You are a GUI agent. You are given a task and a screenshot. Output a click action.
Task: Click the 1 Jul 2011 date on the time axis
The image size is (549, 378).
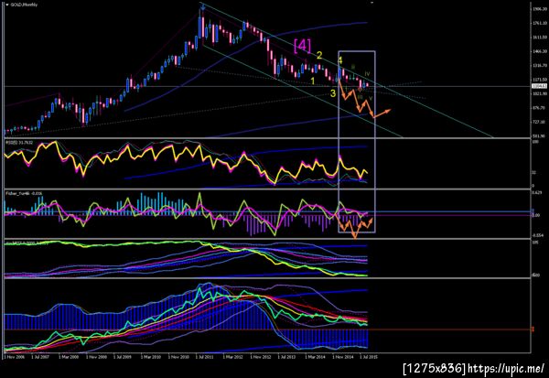click(205, 357)
